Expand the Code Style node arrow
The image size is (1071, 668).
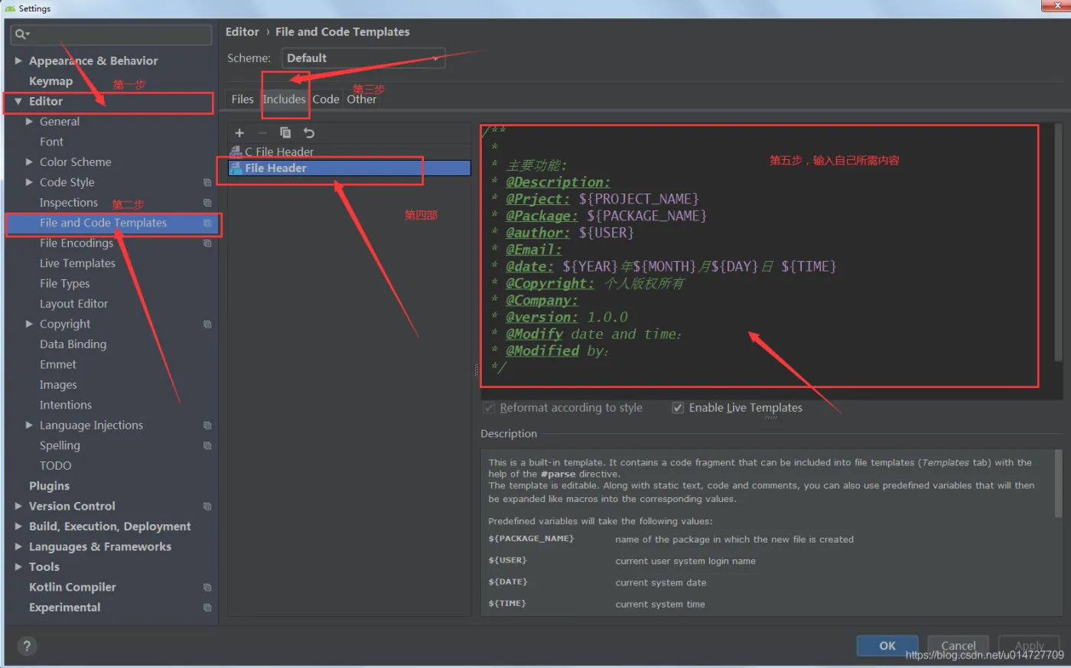pos(29,182)
